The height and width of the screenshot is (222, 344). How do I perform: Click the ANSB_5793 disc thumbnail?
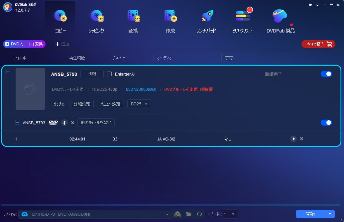(x=30, y=89)
